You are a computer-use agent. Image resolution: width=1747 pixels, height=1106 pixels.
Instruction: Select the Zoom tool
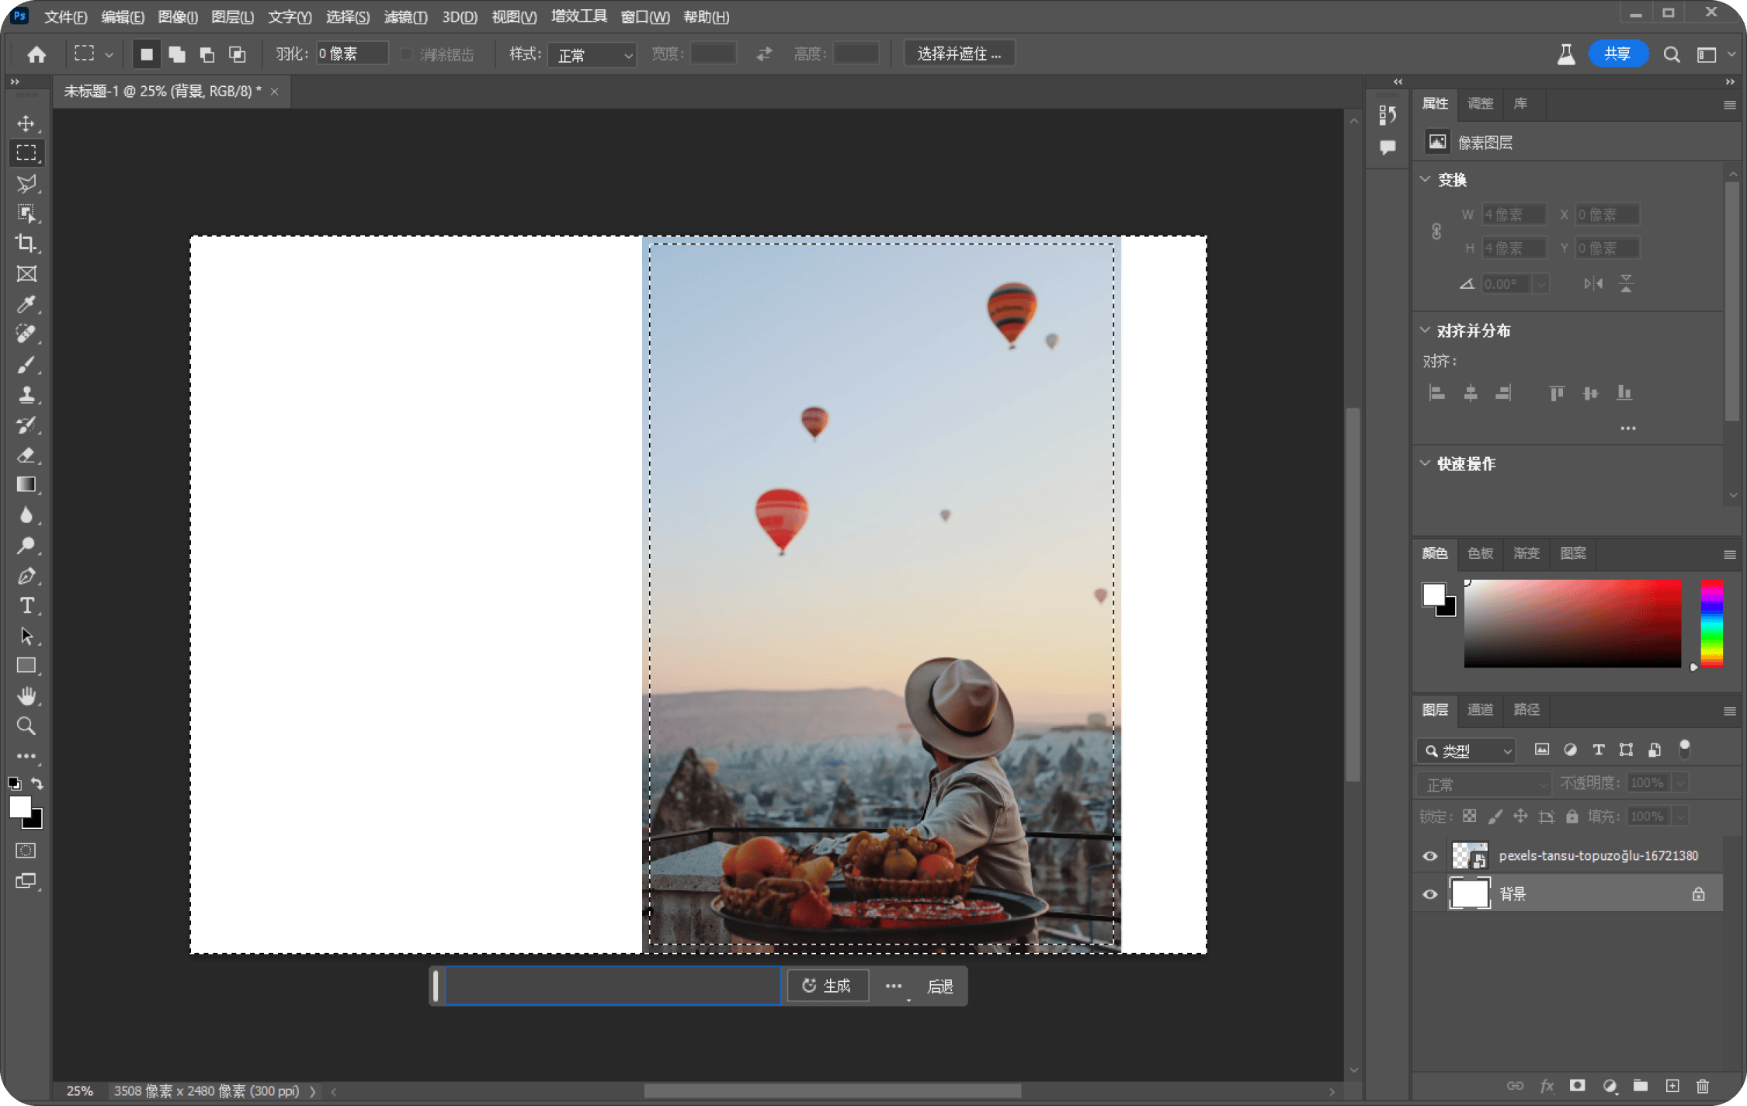(26, 726)
